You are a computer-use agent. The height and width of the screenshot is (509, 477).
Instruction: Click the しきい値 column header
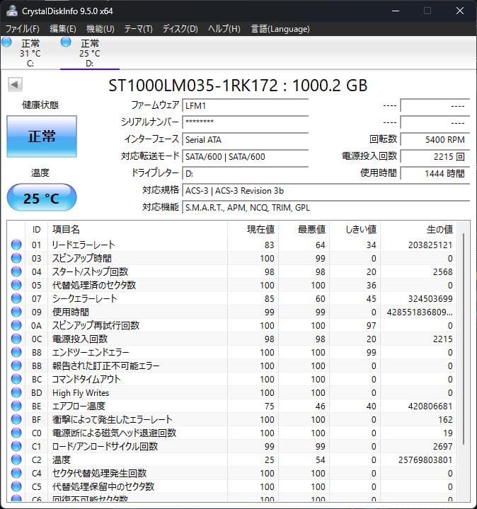point(355,230)
